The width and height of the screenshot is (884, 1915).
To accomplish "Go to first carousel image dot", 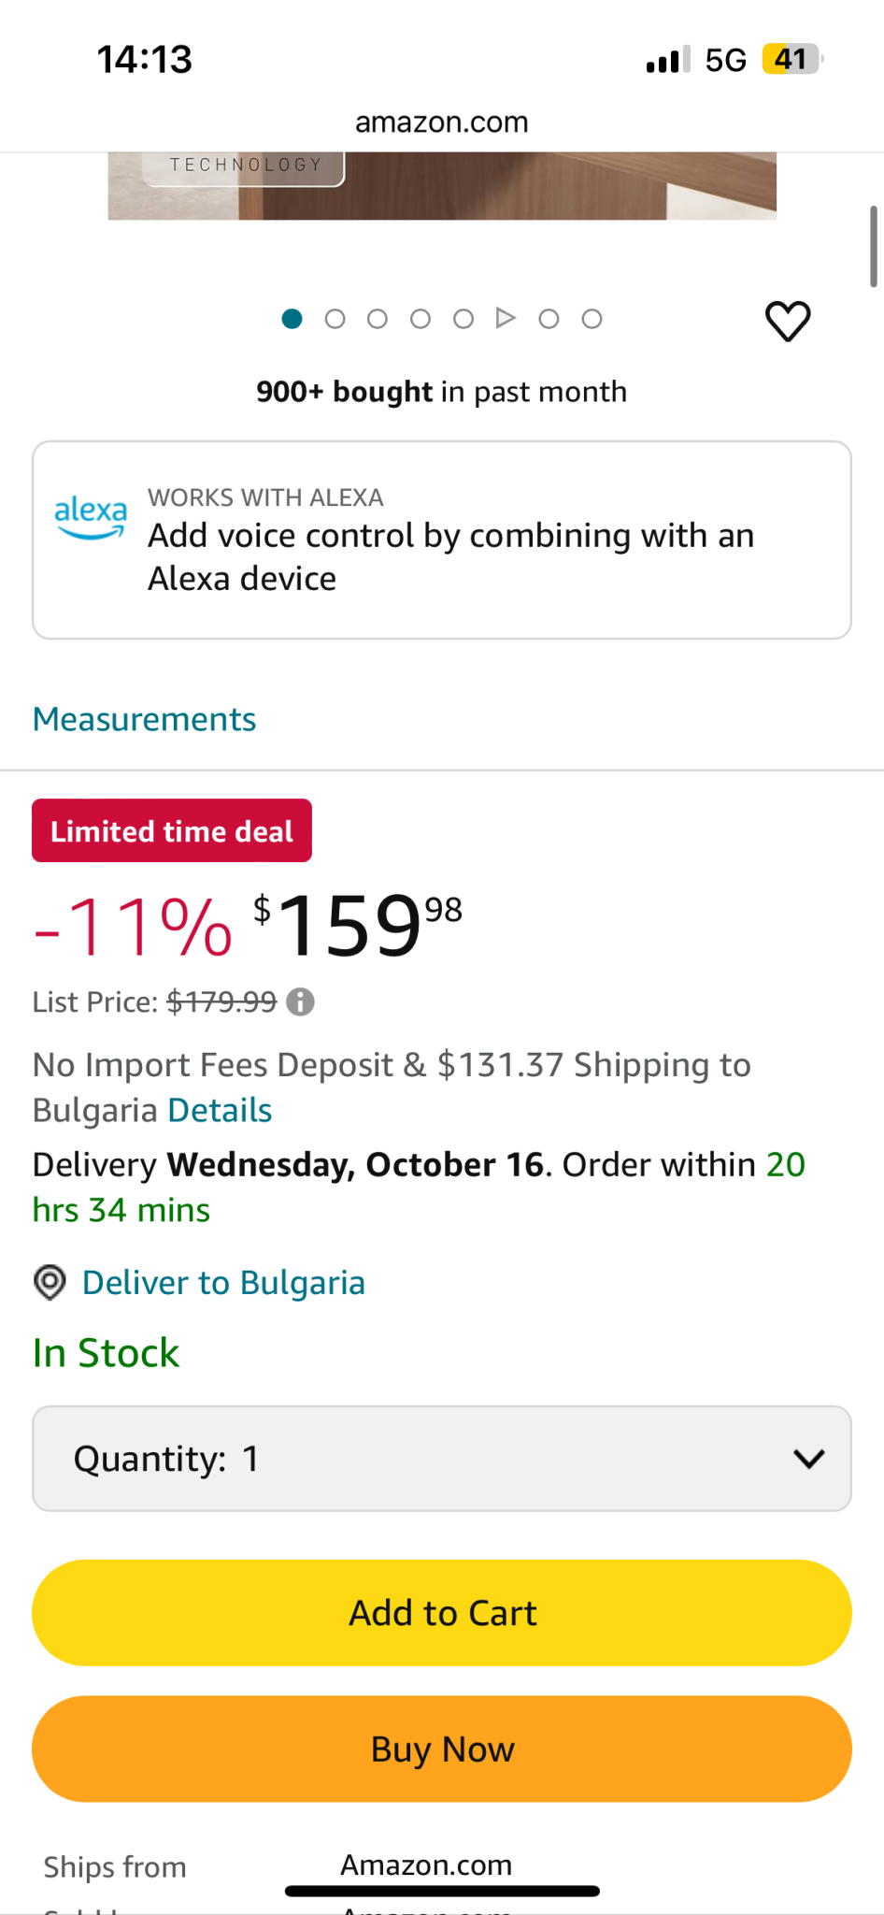I will [292, 319].
